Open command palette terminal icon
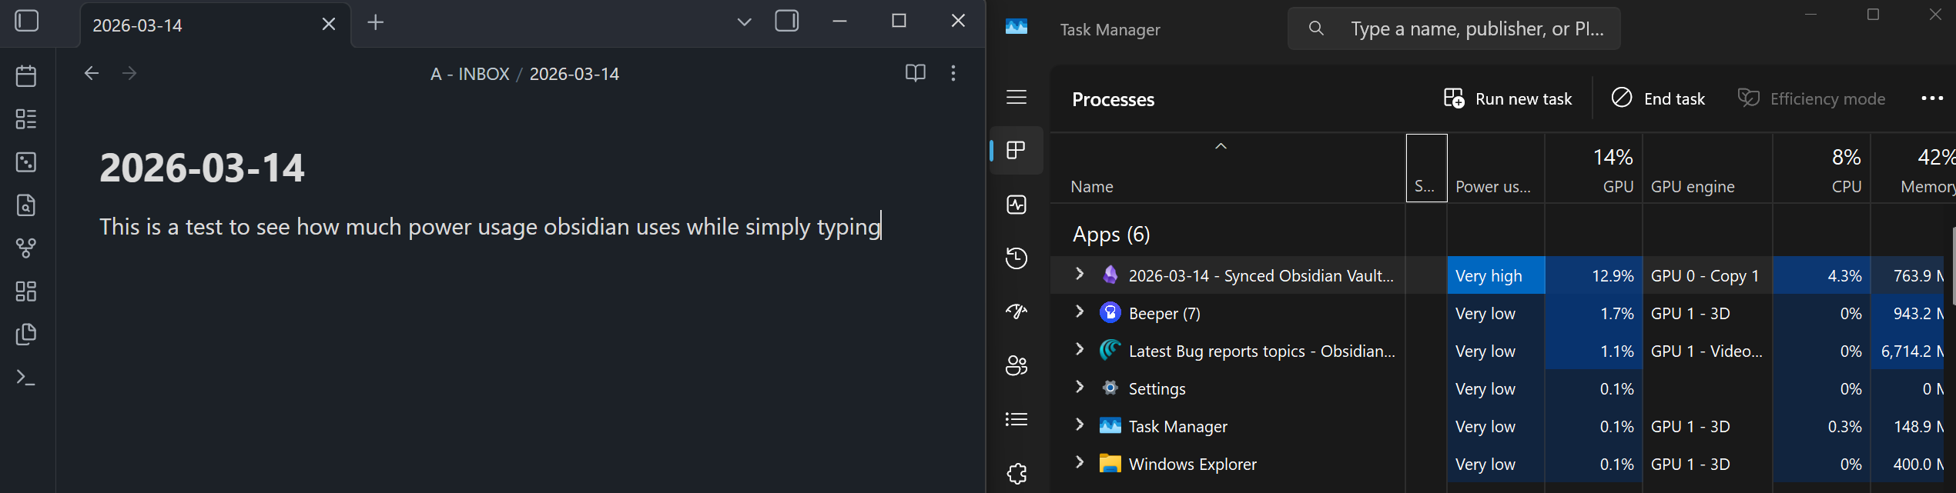This screenshot has height=493, width=1956. (26, 378)
